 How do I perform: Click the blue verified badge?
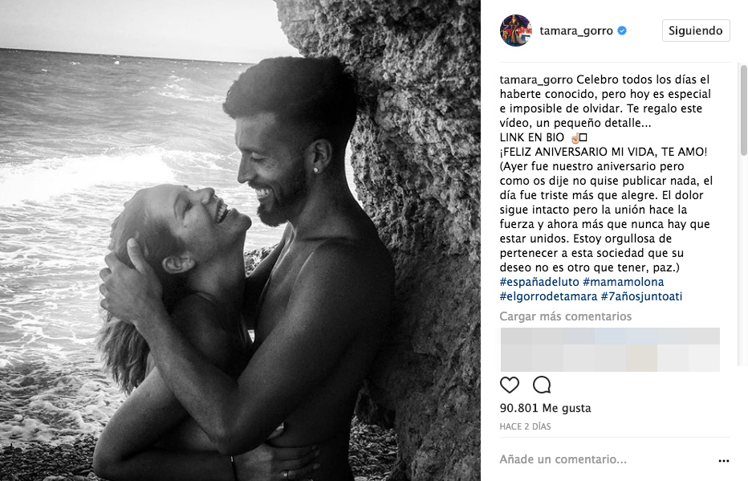tap(622, 31)
